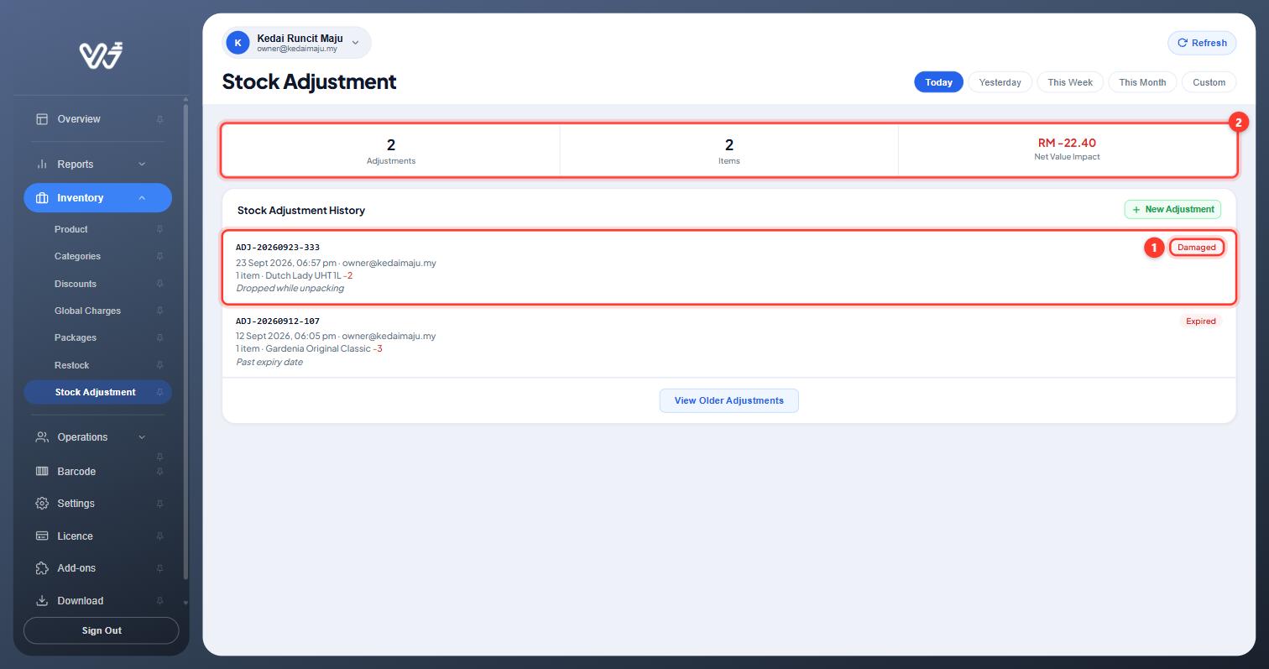Screen dimensions: 1269x669
Task: Expand the Operations menu chevron
Action: 142,437
